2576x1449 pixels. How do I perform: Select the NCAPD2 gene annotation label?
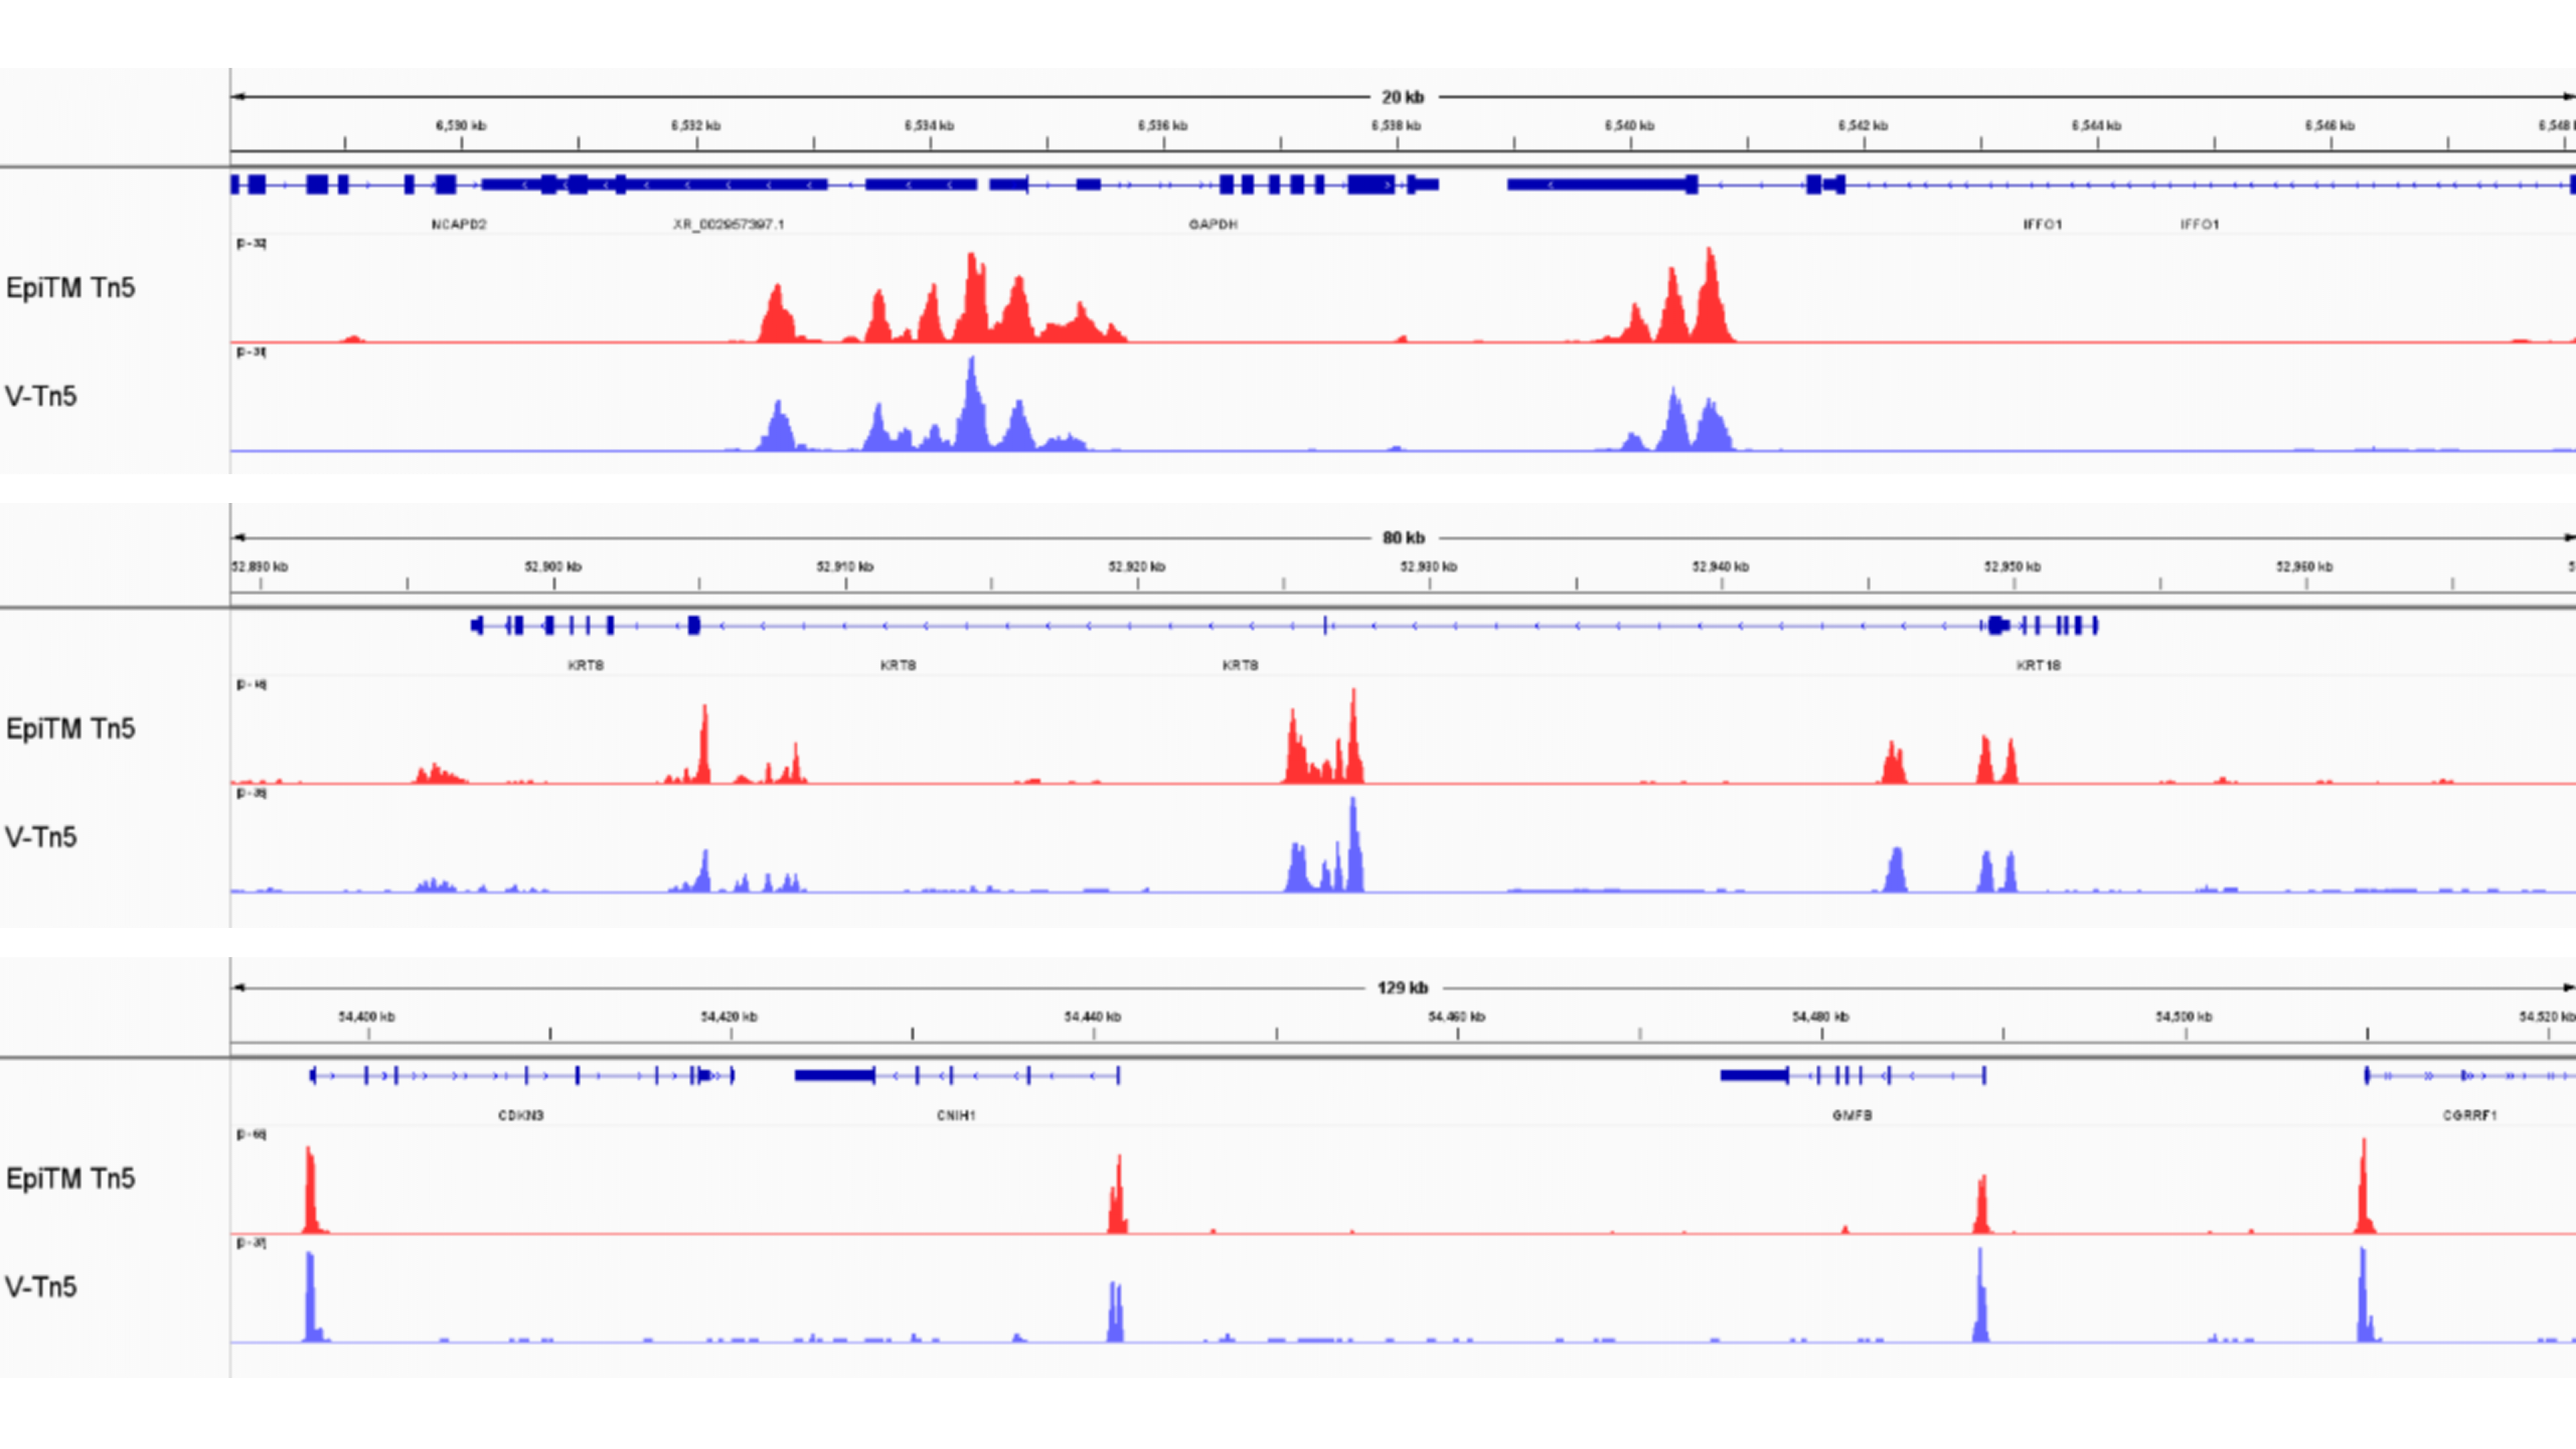[459, 224]
